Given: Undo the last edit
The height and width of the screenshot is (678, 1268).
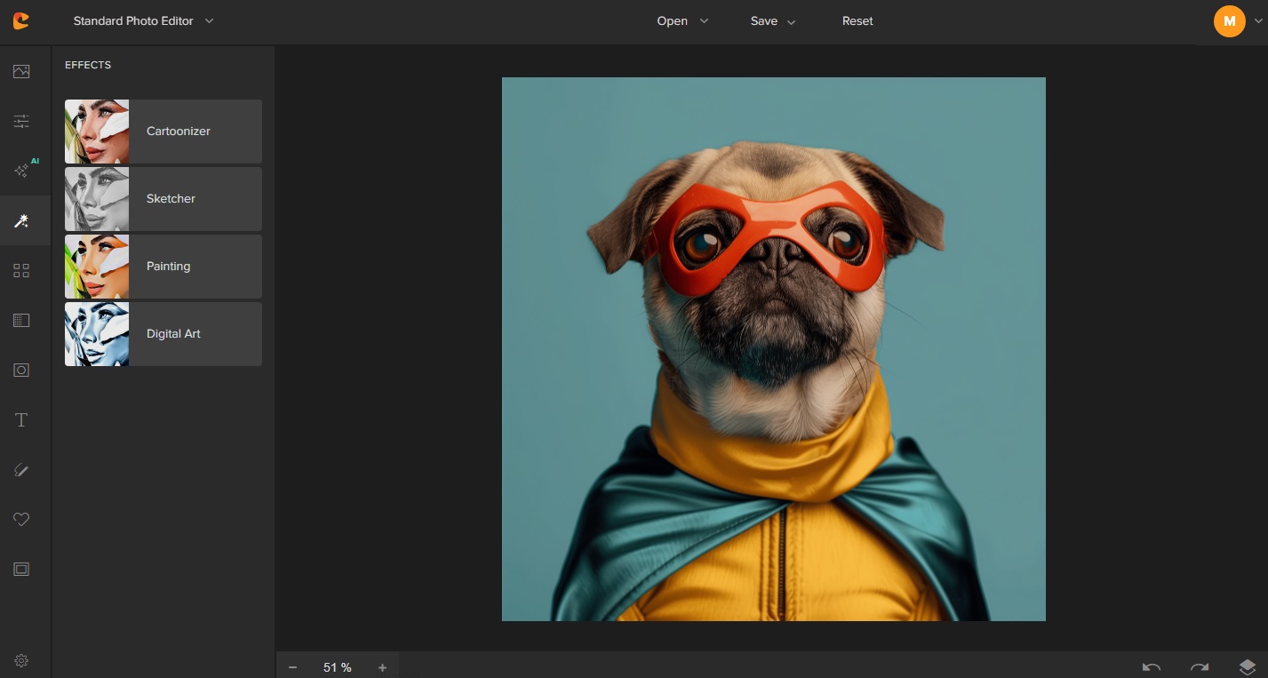Looking at the screenshot, I should [1152, 666].
